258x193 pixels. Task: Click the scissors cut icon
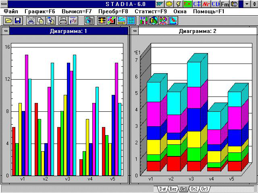(31, 21)
